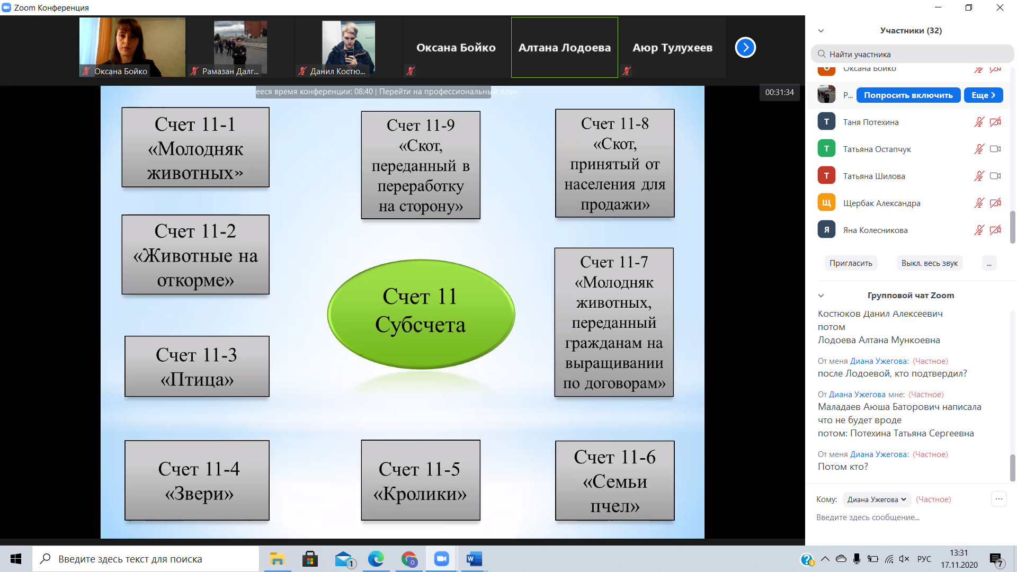Click muted microphone icon for Таня Потехина

click(x=979, y=122)
